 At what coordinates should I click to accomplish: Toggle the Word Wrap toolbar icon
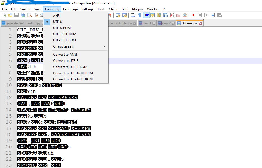(x=133, y=15)
